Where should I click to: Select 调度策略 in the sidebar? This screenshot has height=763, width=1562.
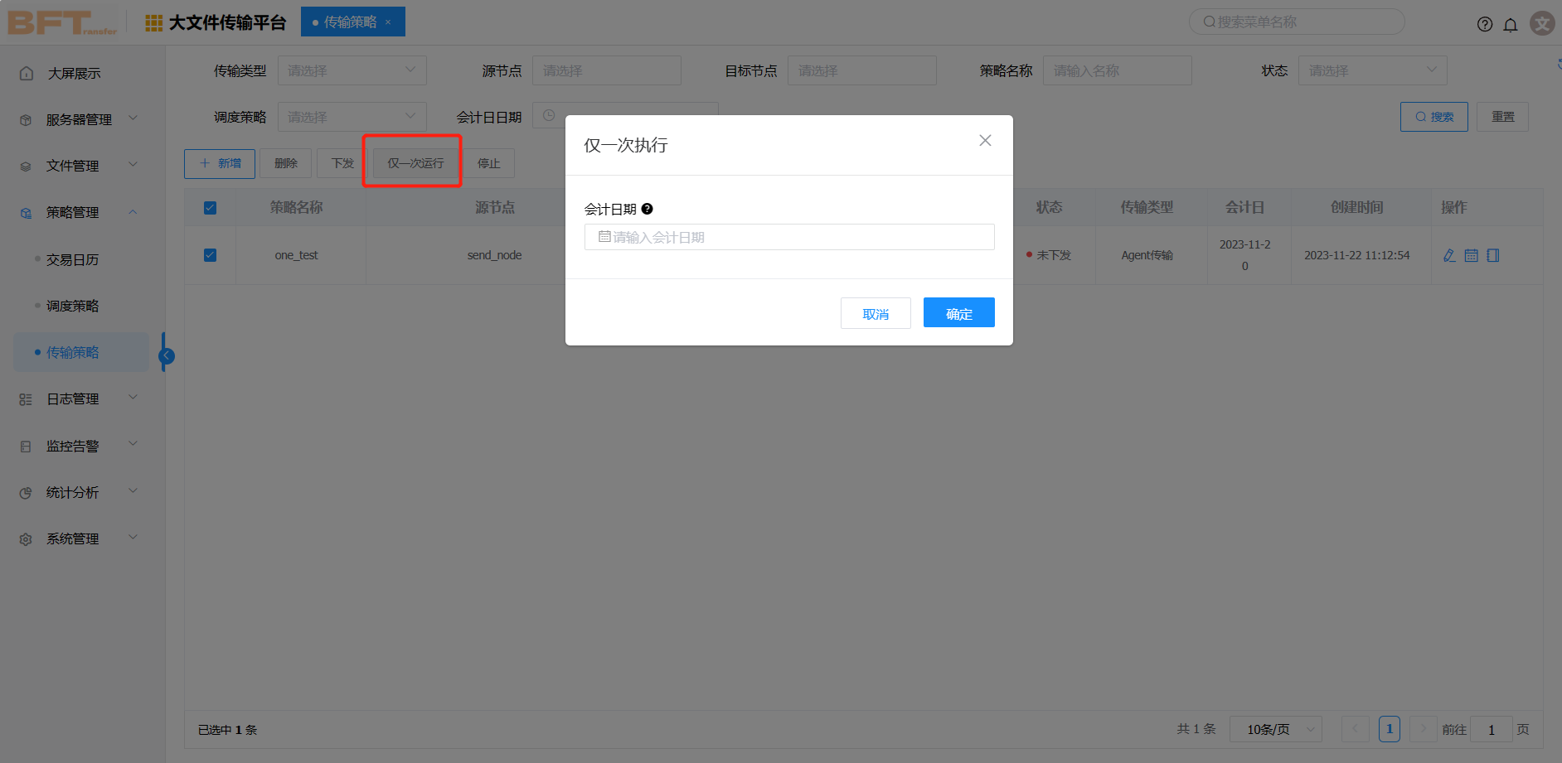pos(72,306)
